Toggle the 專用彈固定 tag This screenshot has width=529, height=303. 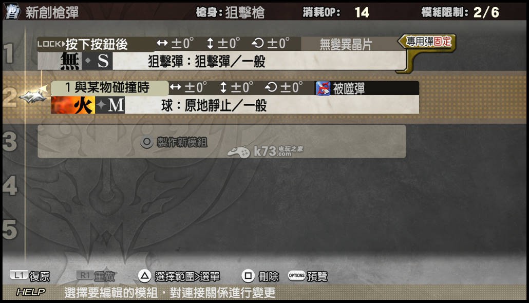(428, 42)
